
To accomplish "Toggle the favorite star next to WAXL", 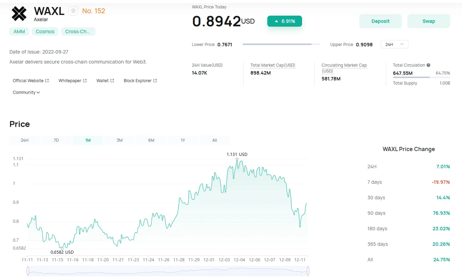I will (x=73, y=11).
